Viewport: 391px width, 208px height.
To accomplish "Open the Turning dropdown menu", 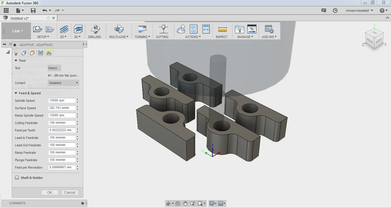I will (142, 37).
